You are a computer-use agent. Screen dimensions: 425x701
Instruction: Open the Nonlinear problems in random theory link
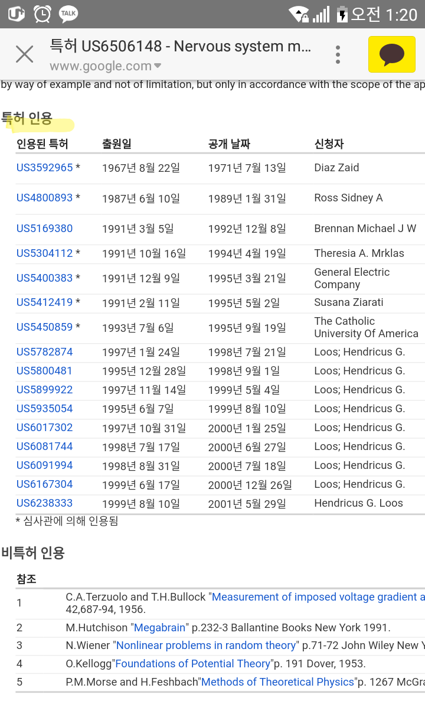point(206,645)
